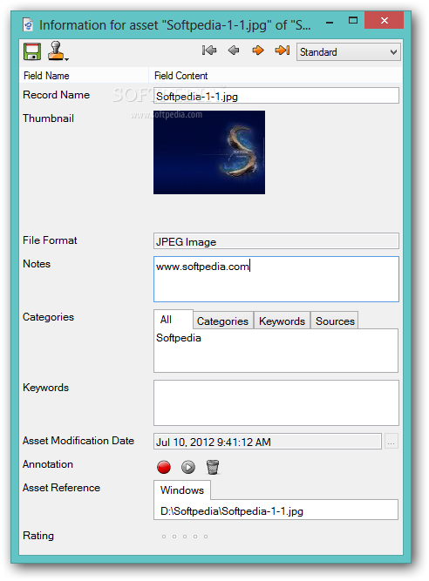Click the Asset Modification Date field label

tap(78, 441)
